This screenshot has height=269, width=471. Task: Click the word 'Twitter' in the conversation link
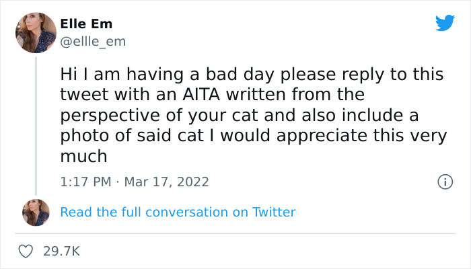pyautogui.click(x=274, y=212)
